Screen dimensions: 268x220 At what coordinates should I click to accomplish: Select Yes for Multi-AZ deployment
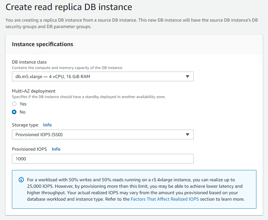coord(14,104)
